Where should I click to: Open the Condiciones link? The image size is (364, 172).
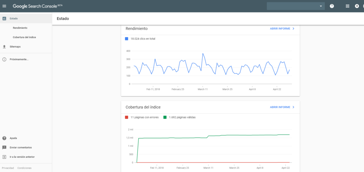(25, 168)
